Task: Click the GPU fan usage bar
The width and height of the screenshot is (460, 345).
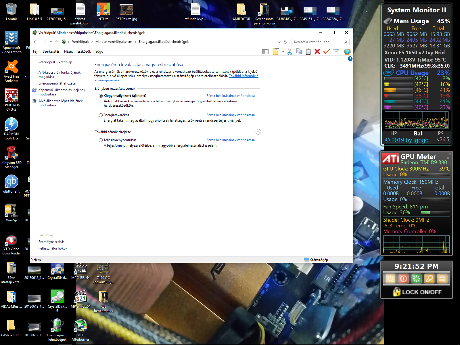Action: tap(435, 212)
